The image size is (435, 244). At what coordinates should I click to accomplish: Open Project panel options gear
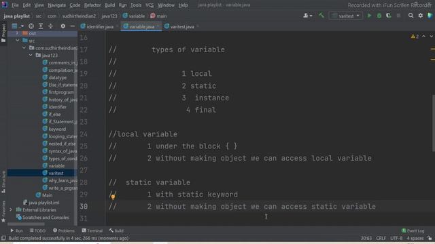point(63,26)
